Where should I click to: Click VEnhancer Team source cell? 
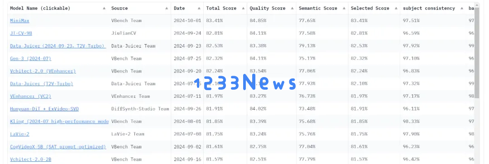131,96
